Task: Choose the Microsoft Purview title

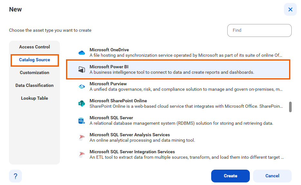Action: tap(108, 84)
